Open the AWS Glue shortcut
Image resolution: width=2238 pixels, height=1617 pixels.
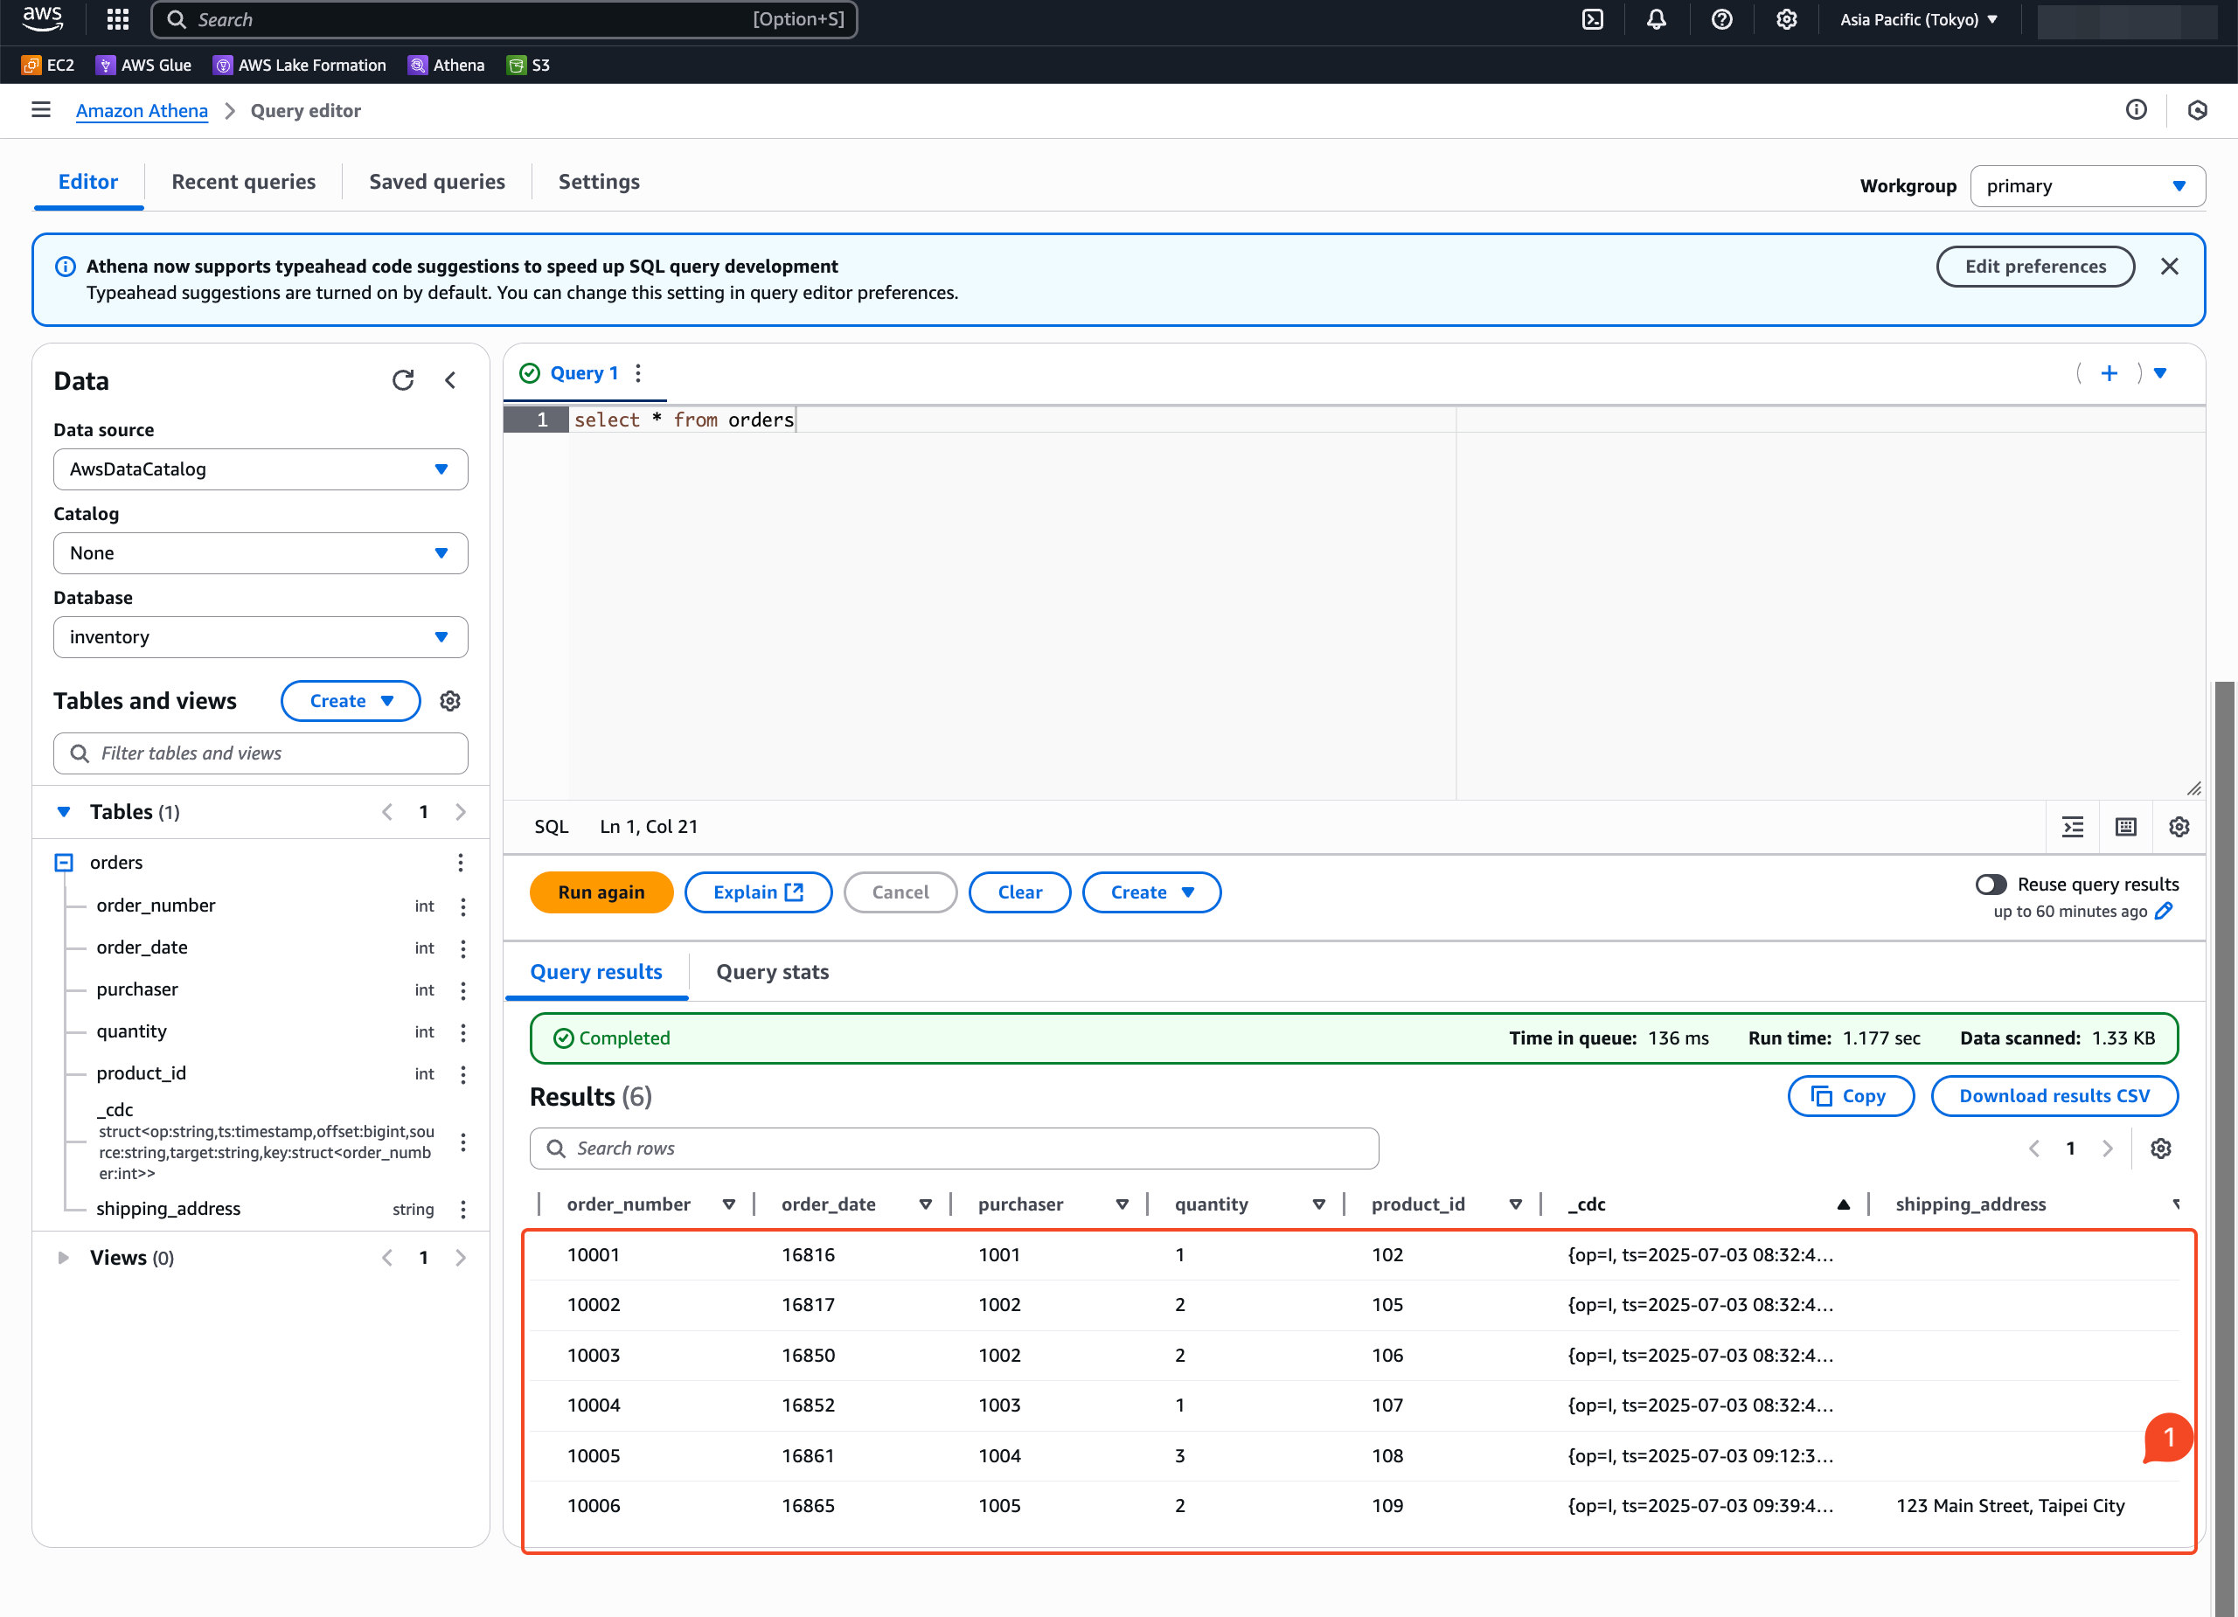143,65
